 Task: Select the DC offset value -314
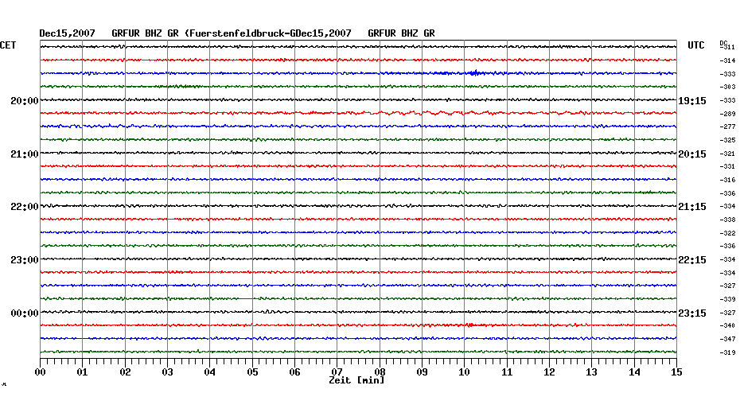click(728, 60)
